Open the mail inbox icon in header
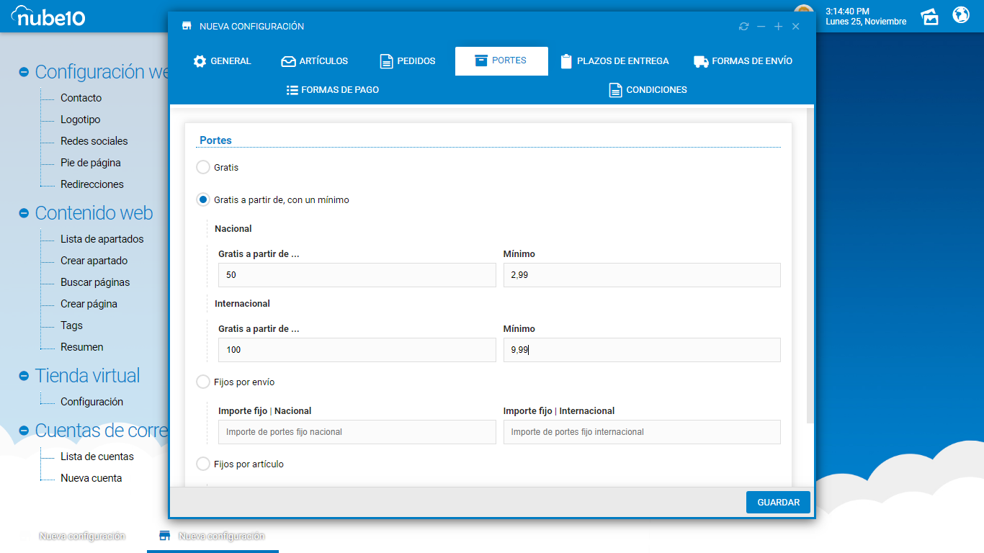The height and width of the screenshot is (553, 984). (x=930, y=16)
